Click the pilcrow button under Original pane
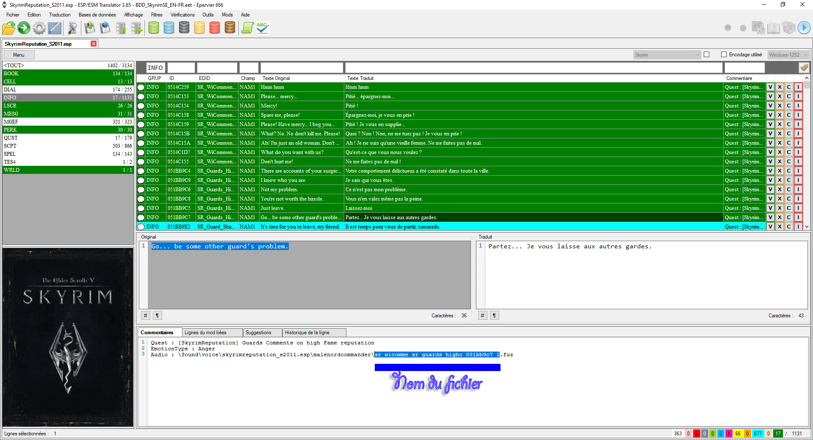 [158, 316]
